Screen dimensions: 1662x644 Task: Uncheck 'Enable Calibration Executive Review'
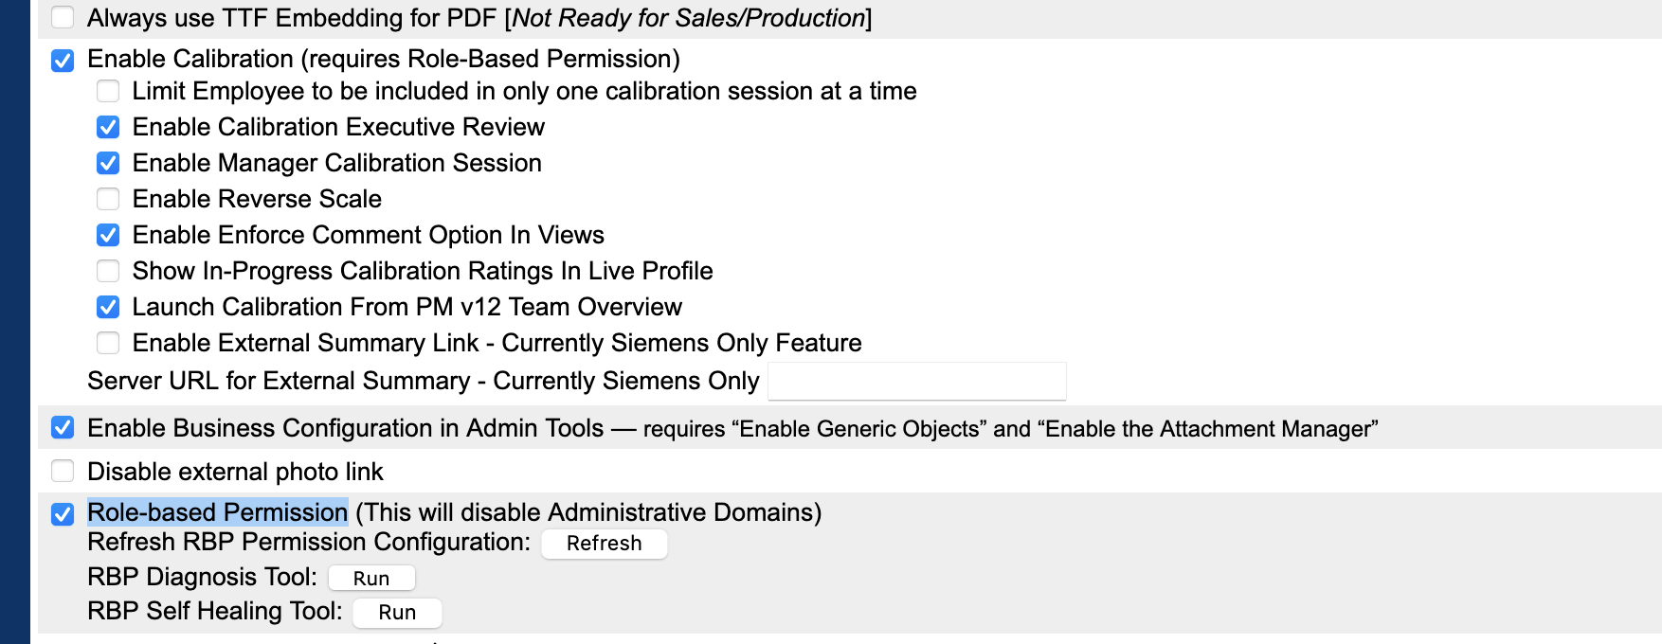click(x=107, y=127)
